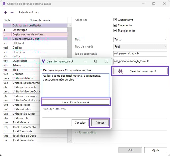Click Cancelar in the AI dialog
Image resolution: width=170 pixels, height=156 pixels.
tap(80, 123)
